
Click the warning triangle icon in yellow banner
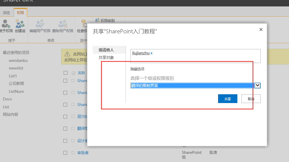pyautogui.click(x=67, y=54)
